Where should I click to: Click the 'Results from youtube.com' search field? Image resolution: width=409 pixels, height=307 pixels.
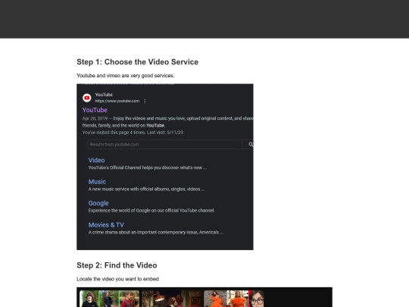click(x=164, y=144)
